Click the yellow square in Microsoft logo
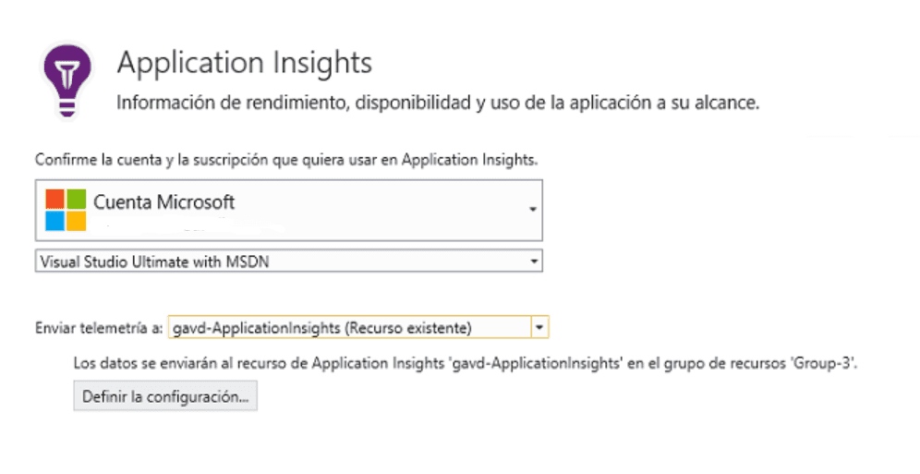 point(77,221)
